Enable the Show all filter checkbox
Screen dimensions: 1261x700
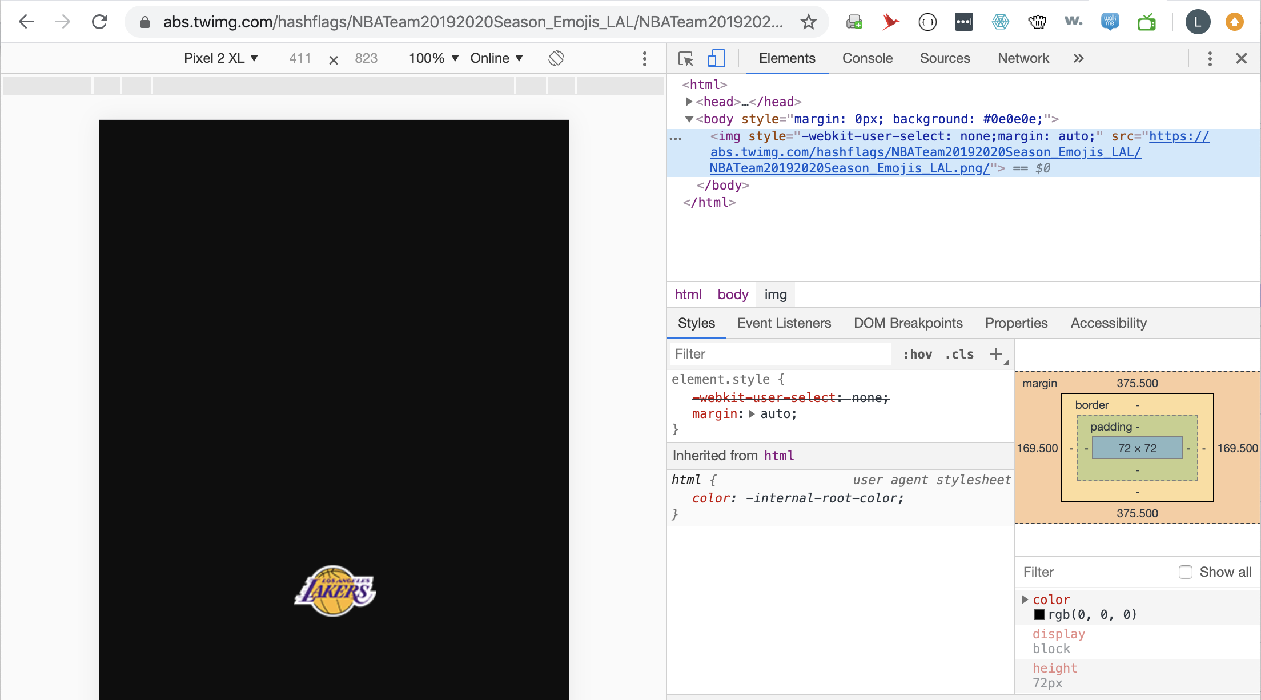(1186, 572)
